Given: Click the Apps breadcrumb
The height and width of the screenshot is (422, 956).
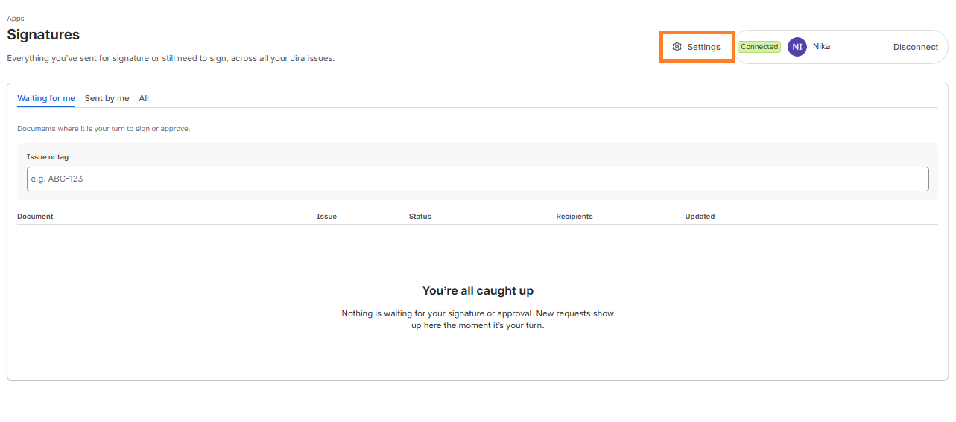Looking at the screenshot, I should tap(16, 19).
